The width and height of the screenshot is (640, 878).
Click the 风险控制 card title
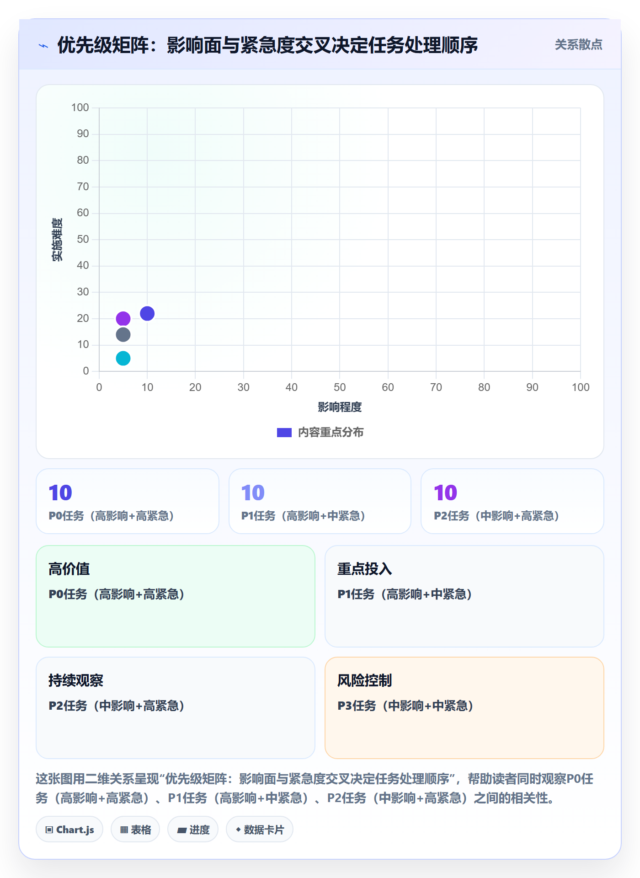[x=365, y=680]
